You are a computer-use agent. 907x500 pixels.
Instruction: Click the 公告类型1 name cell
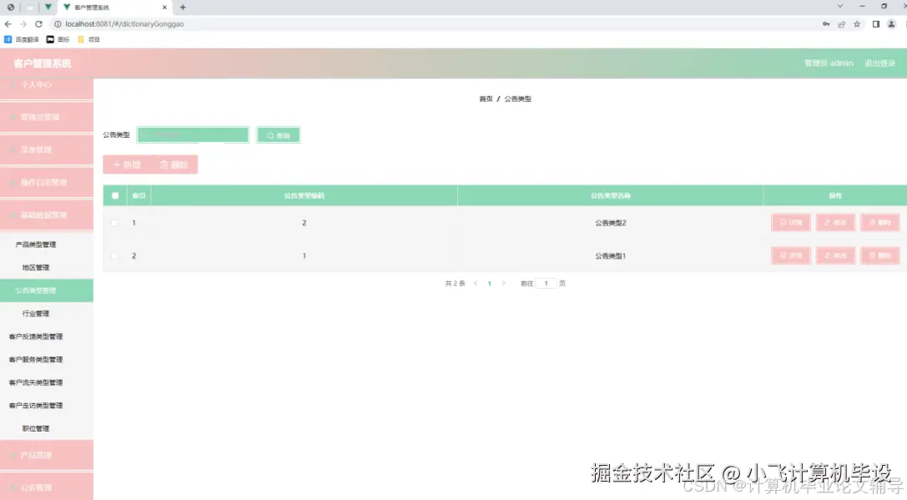(x=611, y=255)
